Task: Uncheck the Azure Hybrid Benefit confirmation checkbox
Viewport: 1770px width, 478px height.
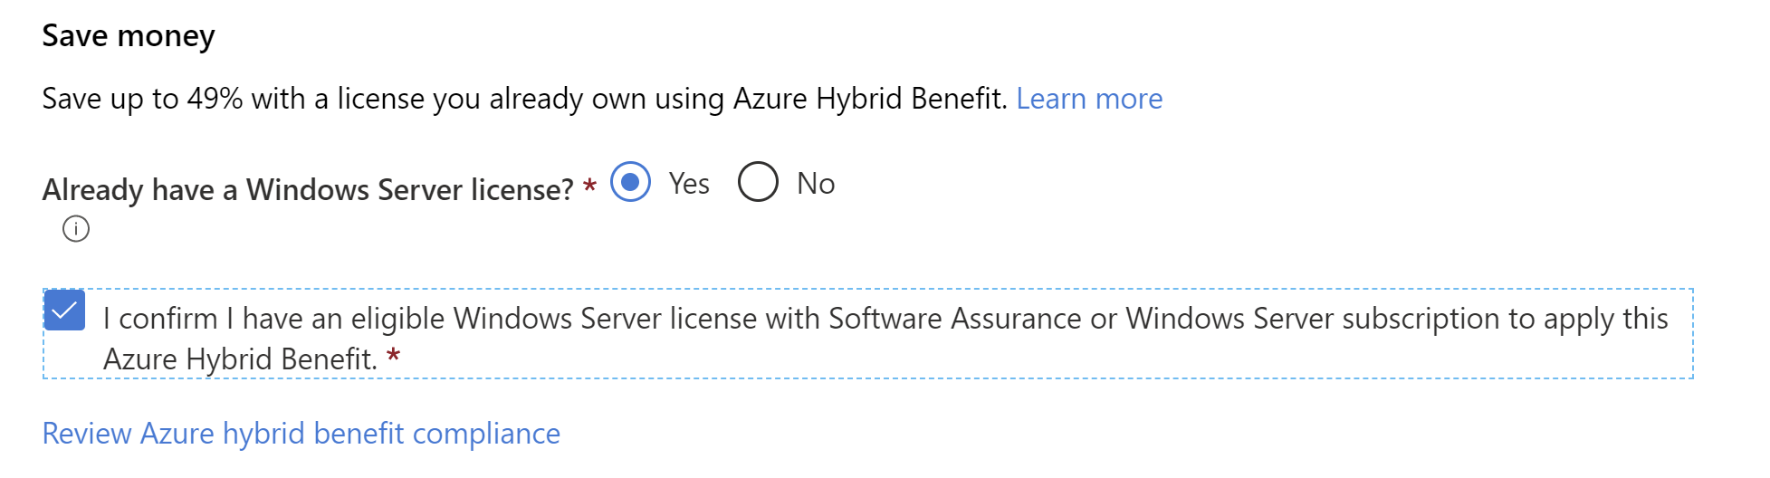Action: click(64, 311)
